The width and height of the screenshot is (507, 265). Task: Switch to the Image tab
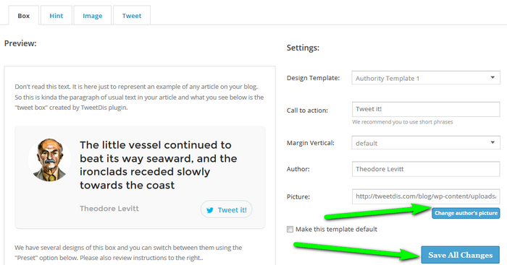[93, 15]
